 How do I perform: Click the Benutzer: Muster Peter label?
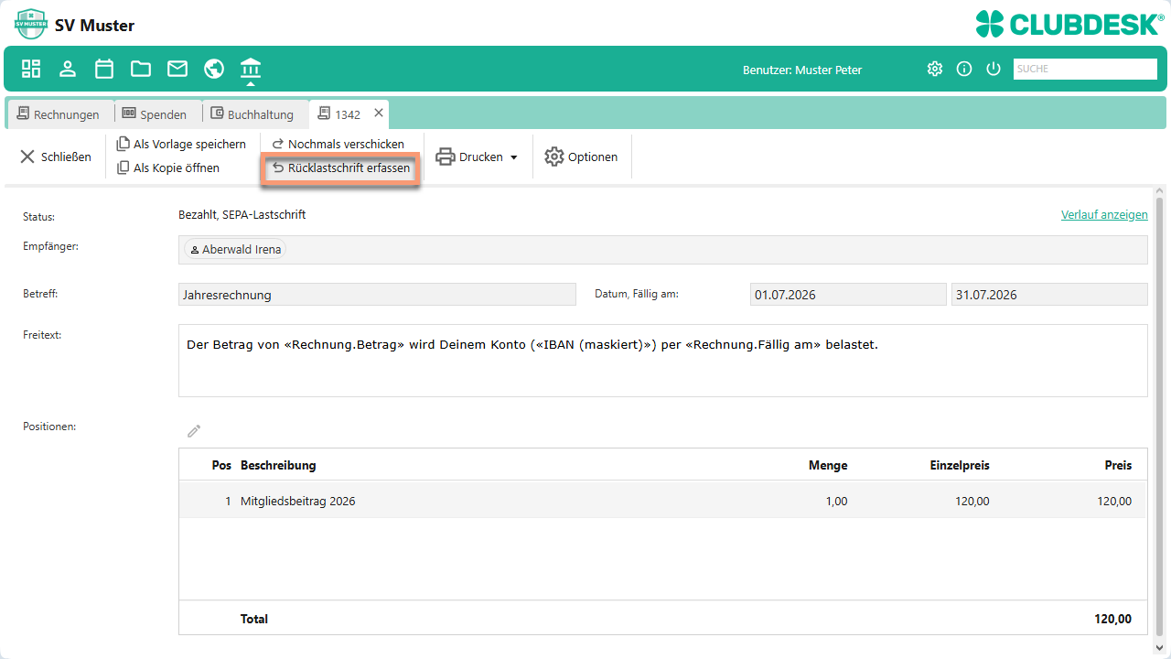(x=802, y=70)
